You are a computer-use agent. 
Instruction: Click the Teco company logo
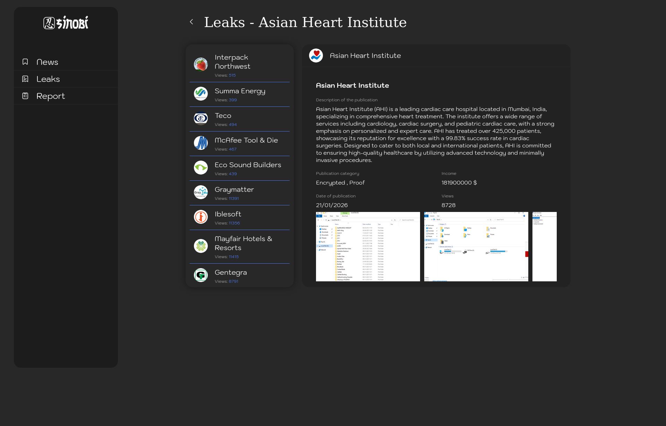click(200, 118)
